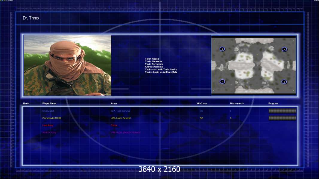This screenshot has width=319, height=179.
Task: Click Commander42069's 0/0 win/loss value
Action: [201, 118]
